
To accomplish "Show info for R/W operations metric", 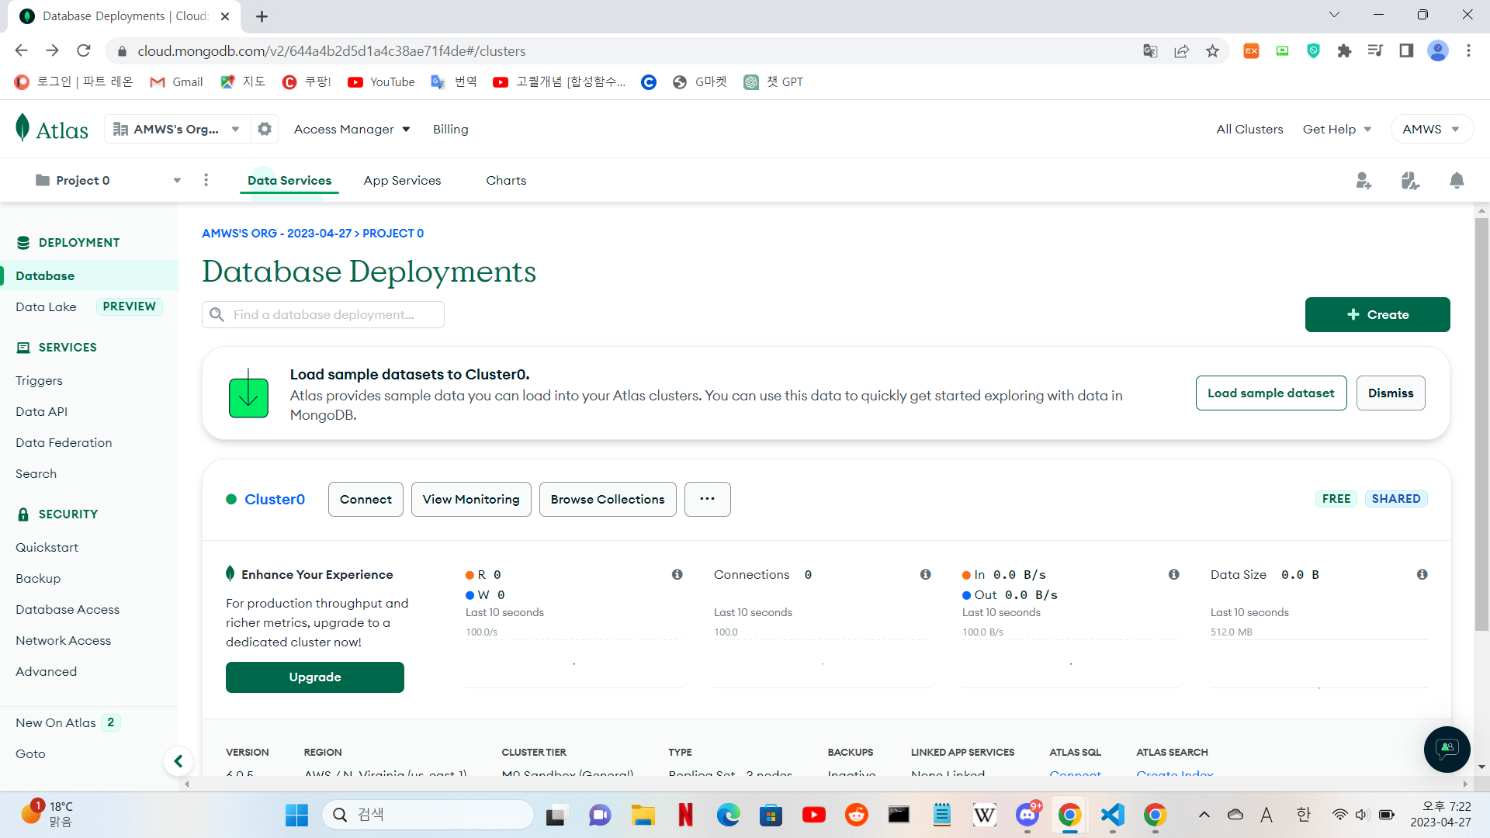I will [x=677, y=574].
